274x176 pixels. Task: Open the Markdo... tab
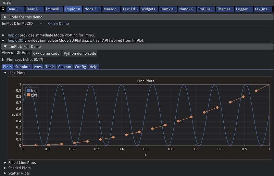[112, 9]
